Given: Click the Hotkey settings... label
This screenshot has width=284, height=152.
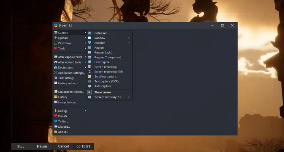Looking at the screenshot, I should 69,83.
